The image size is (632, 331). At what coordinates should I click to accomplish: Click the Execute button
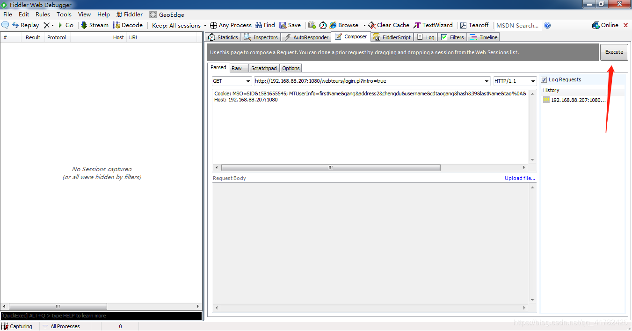[x=614, y=52]
